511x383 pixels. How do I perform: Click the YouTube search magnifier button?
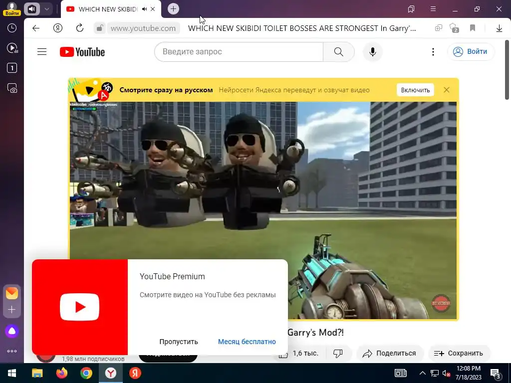[339, 52]
